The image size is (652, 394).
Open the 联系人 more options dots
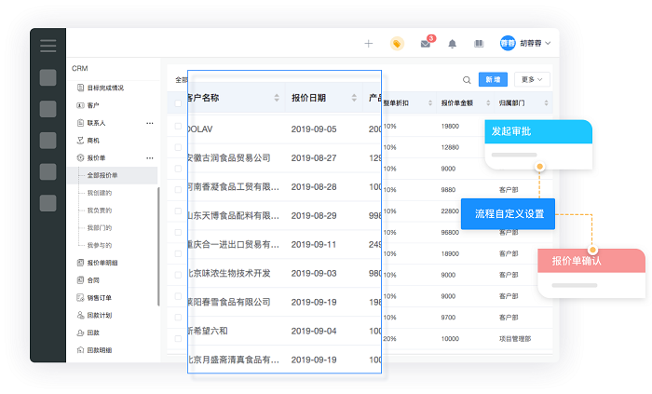click(150, 123)
